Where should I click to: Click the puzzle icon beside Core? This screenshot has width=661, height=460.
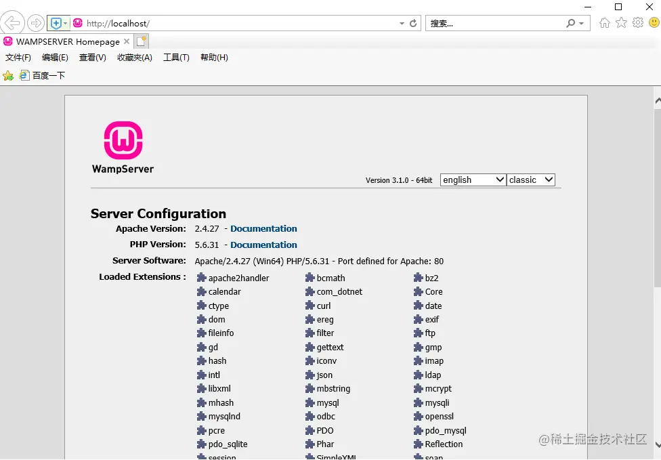pyautogui.click(x=418, y=292)
